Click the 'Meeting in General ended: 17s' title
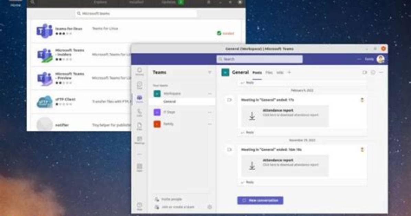411x216 pixels. click(267, 100)
